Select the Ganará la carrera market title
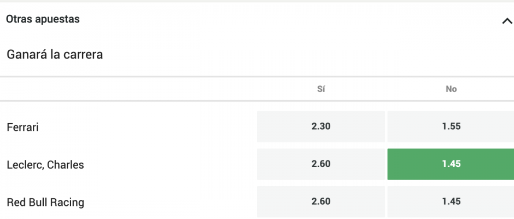Viewport: 514px width, 219px height. (55, 55)
